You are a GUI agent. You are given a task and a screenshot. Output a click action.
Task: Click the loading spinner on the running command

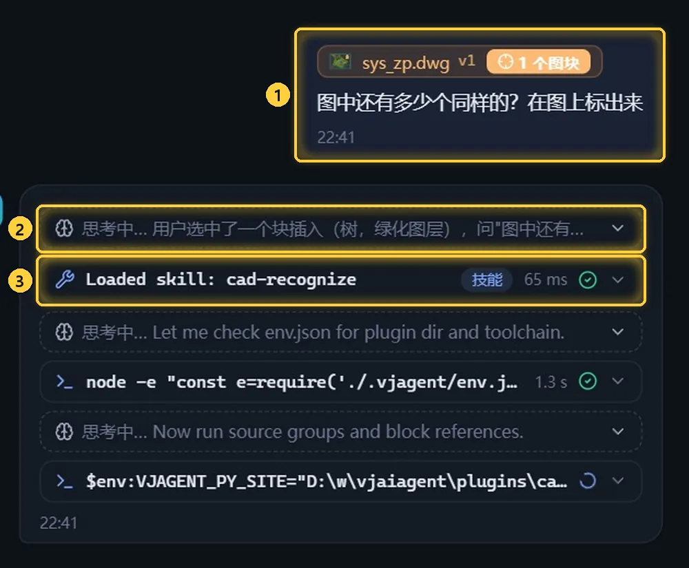(x=588, y=481)
